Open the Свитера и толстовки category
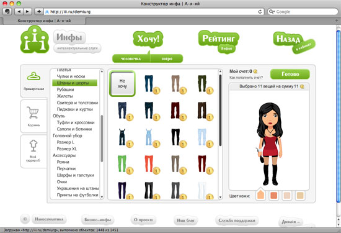 pyautogui.click(x=77, y=103)
